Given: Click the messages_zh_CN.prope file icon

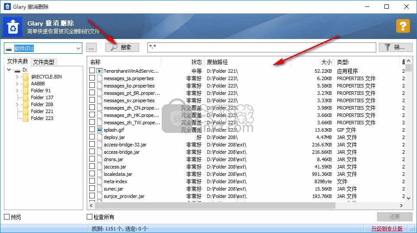Looking at the screenshot, I should (99, 107).
